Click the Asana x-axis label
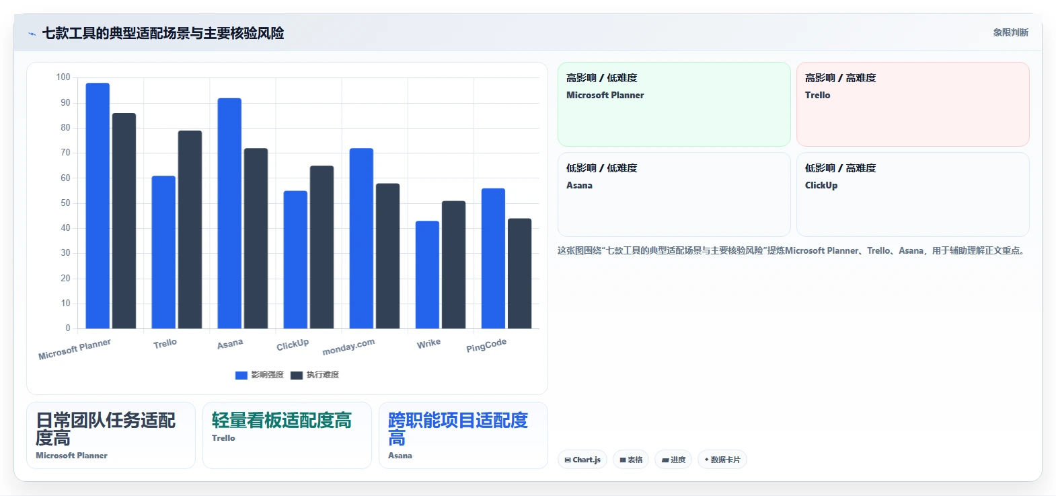Image resolution: width=1056 pixels, height=496 pixels. coord(230,344)
